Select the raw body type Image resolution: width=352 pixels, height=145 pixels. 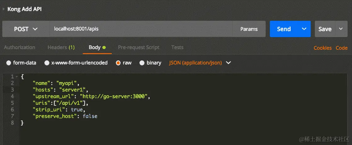[x=118, y=63]
